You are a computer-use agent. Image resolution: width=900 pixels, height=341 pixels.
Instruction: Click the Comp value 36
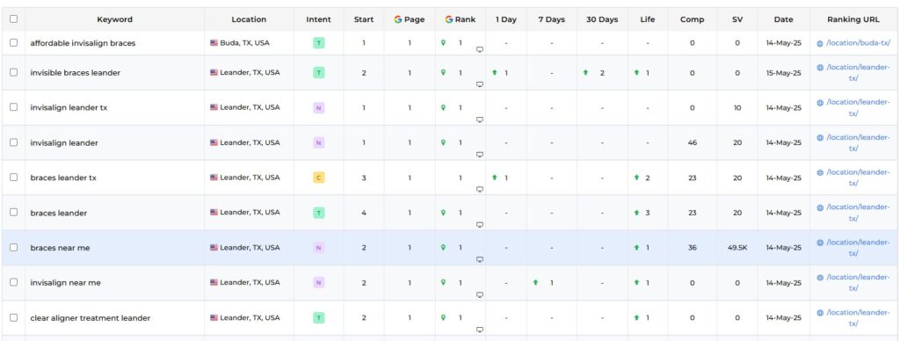pos(693,248)
